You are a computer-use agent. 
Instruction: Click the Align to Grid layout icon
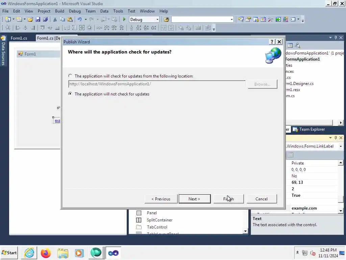click(8, 28)
